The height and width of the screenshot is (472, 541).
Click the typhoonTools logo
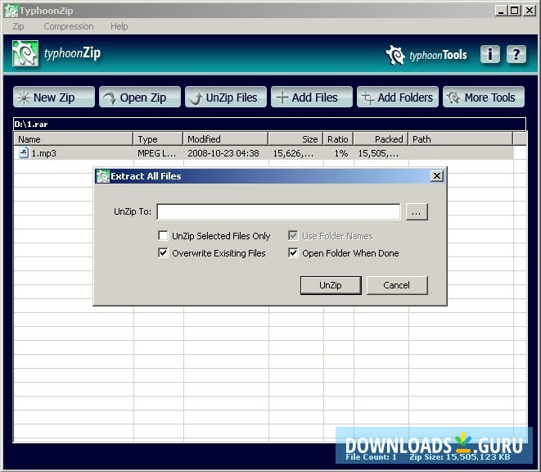click(426, 55)
